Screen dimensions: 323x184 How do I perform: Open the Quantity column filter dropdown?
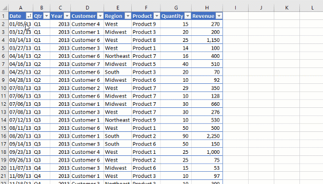pyautogui.click(x=188, y=16)
